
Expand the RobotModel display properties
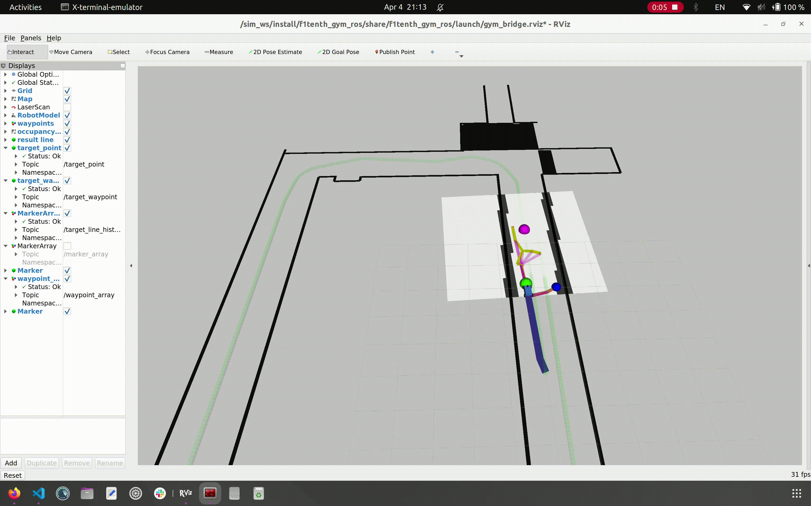click(x=5, y=115)
